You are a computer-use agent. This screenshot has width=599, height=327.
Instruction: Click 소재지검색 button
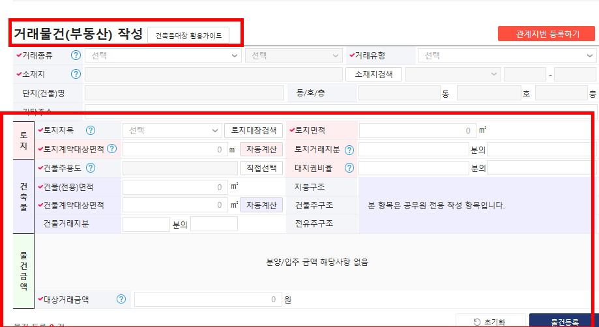pyautogui.click(x=373, y=74)
